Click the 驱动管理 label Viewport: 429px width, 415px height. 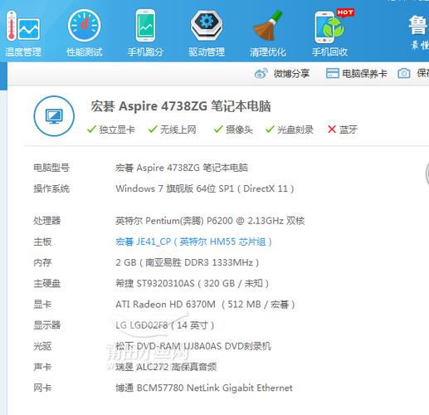click(x=207, y=52)
